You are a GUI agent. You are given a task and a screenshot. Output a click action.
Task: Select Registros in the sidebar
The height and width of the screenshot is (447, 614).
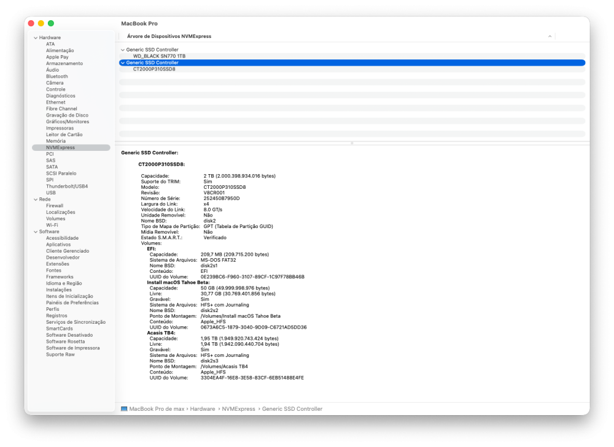point(56,316)
